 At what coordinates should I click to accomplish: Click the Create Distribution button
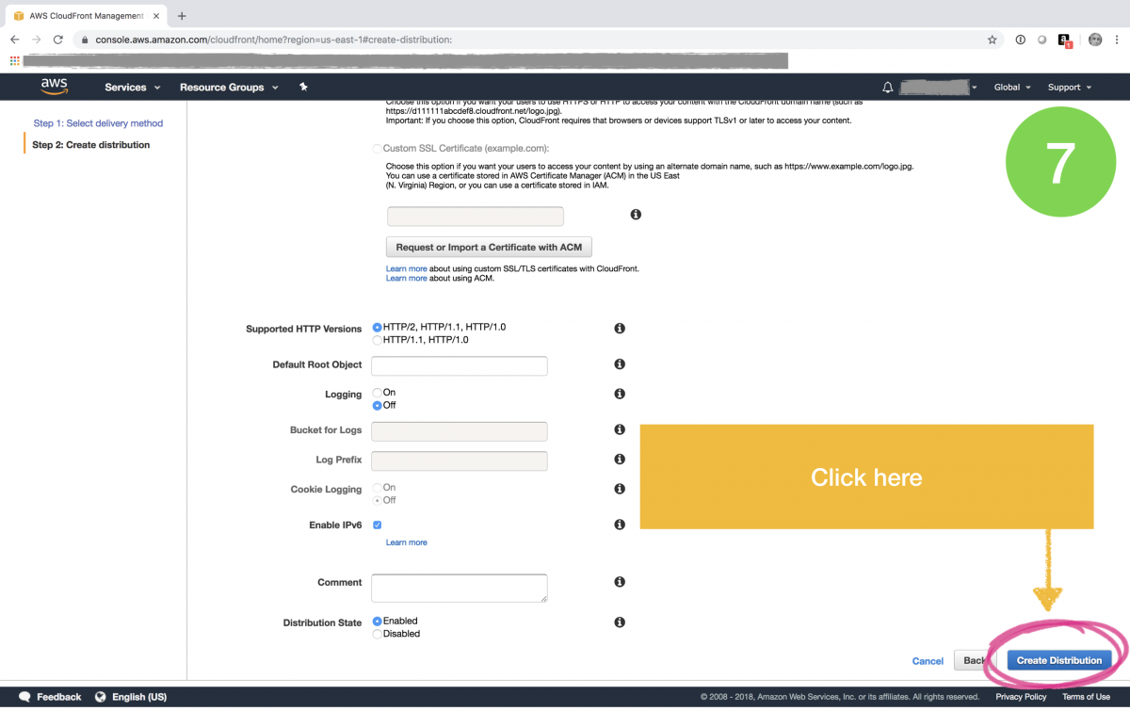[1057, 660]
